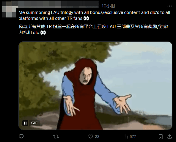This screenshot has width=176, height=142.
Task: Click the eyes emoji after 'dlc'
Action: tap(43, 33)
